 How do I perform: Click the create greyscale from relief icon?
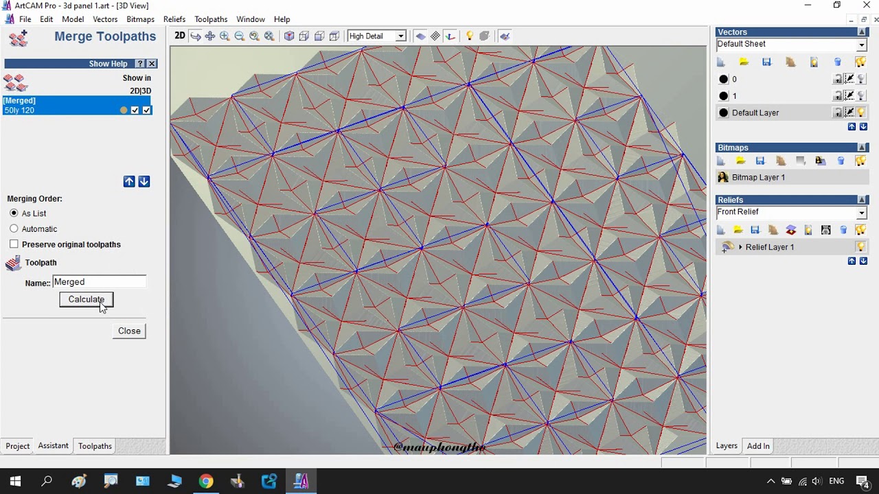click(826, 230)
